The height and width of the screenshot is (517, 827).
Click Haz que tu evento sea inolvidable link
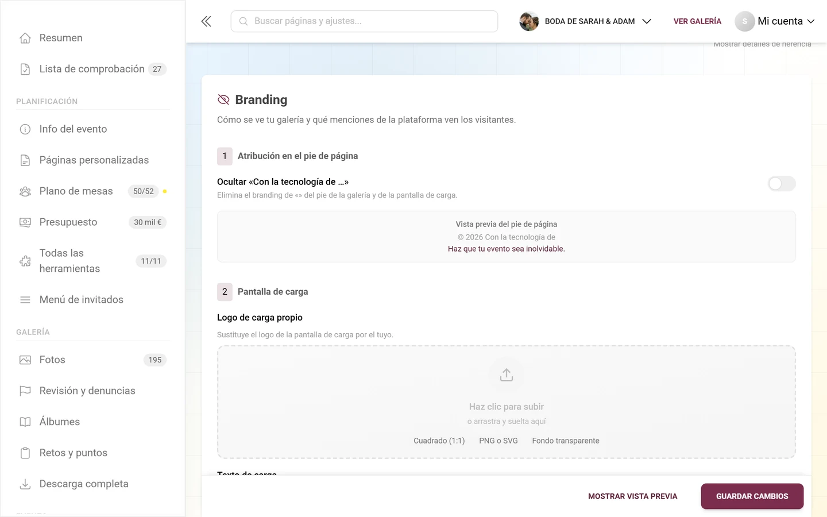[507, 249]
